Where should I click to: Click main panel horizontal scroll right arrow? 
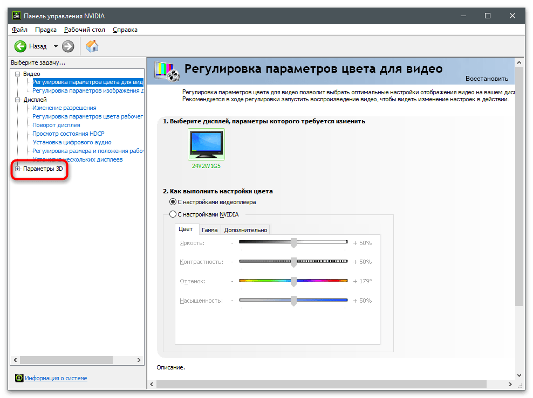[510, 385]
